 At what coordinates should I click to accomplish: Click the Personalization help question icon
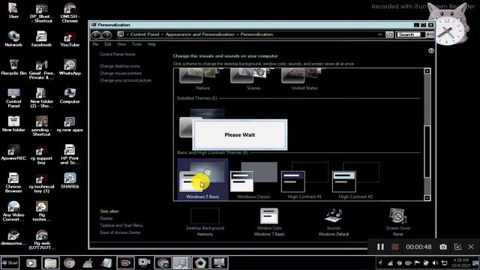pos(431,50)
